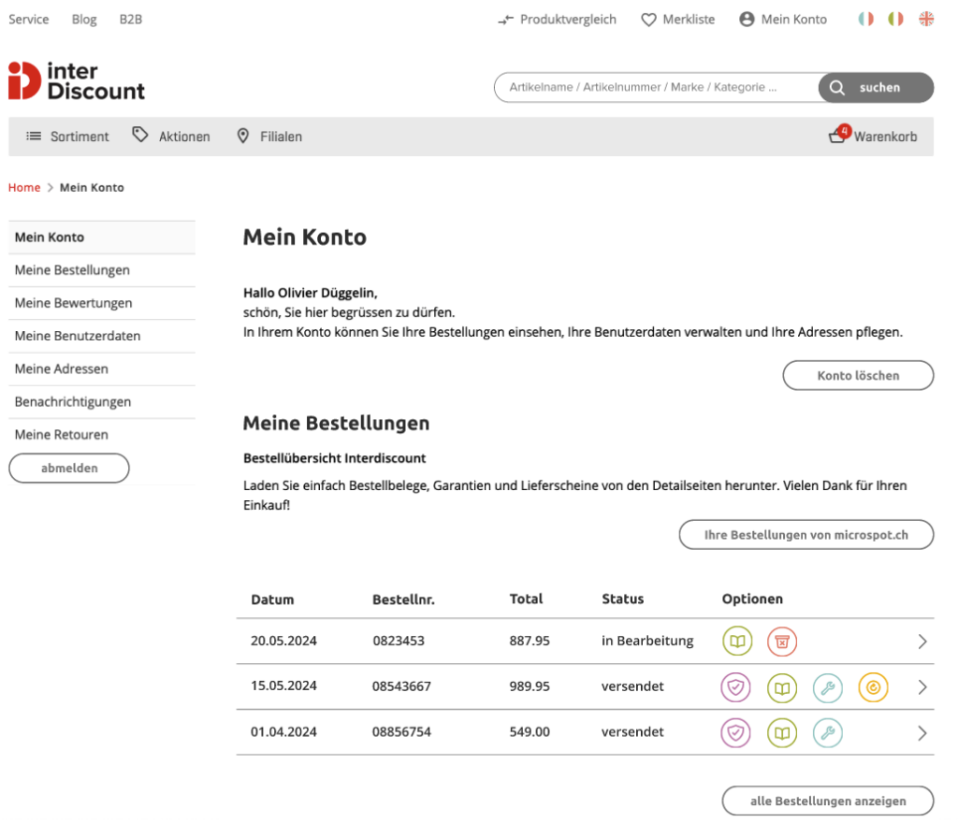Image resolution: width=958 pixels, height=837 pixels.
Task: Expand details arrow for order 08543667
Action: pyautogui.click(x=922, y=687)
